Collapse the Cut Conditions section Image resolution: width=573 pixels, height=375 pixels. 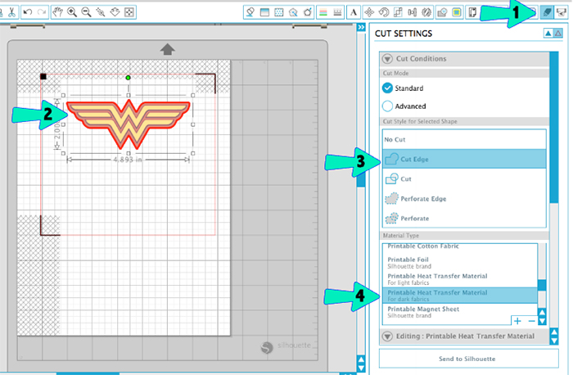(387, 59)
